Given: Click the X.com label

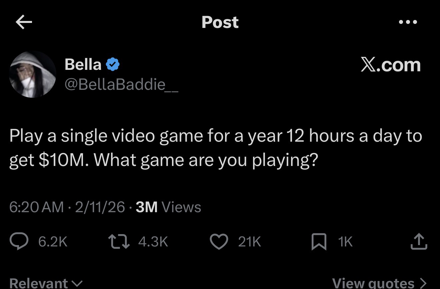Looking at the screenshot, I should [x=390, y=65].
